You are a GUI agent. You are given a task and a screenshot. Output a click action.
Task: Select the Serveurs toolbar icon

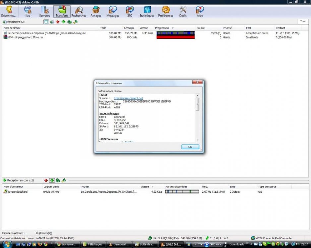click(44, 11)
